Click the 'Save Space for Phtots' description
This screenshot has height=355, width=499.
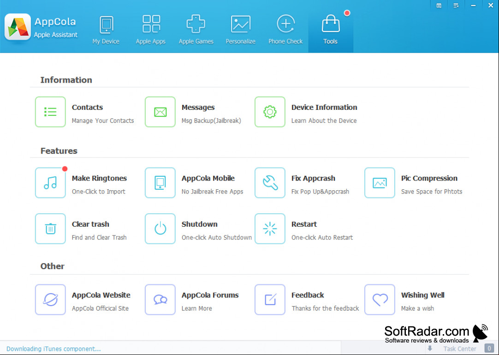(432, 192)
